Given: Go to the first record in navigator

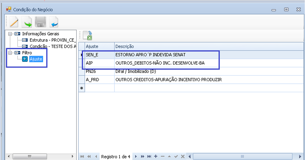Looking at the screenshot, I should point(82,156).
